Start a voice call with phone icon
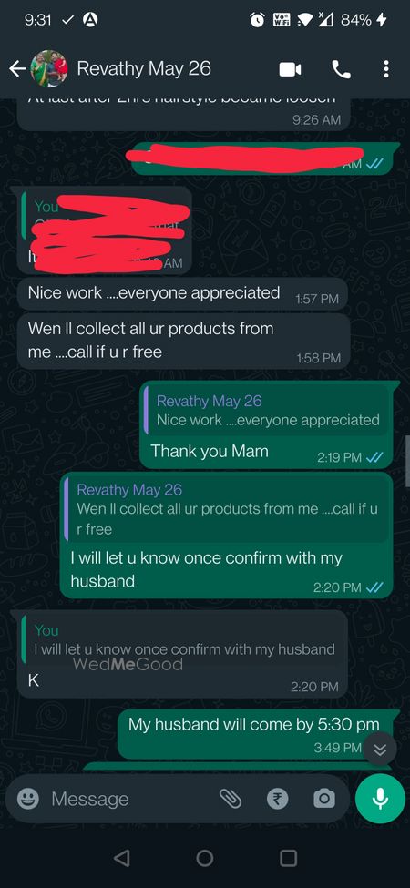This screenshot has height=888, width=410. click(x=341, y=69)
